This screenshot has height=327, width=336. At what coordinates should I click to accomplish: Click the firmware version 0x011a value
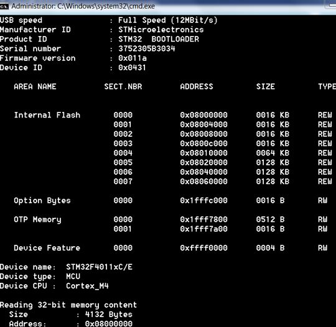coord(133,58)
